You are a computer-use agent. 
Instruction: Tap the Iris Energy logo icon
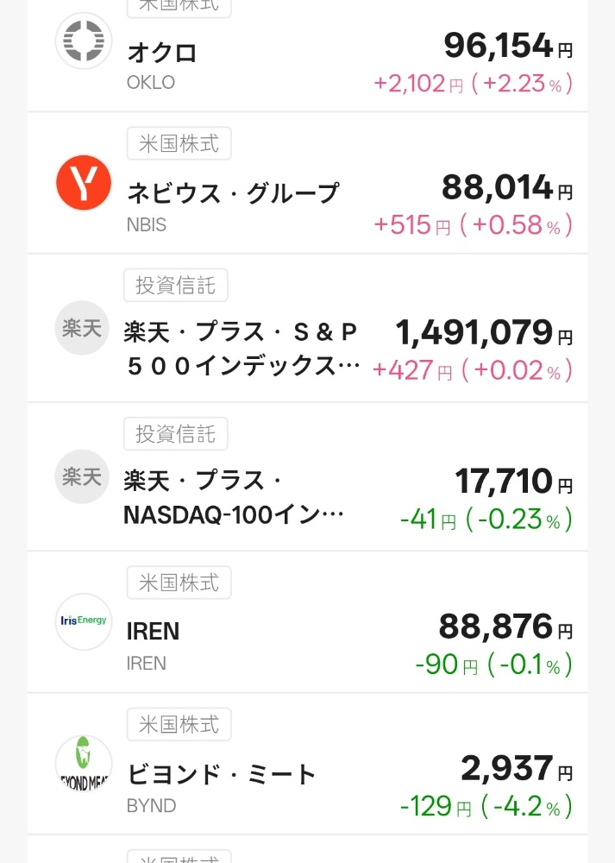click(x=84, y=621)
